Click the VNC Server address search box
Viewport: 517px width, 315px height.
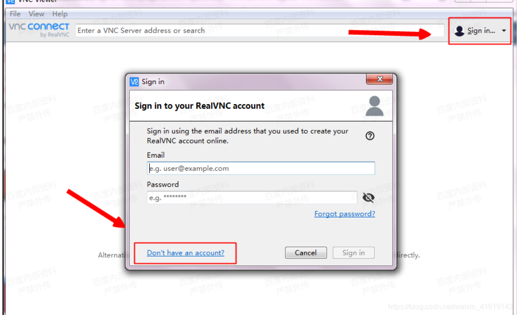260,30
